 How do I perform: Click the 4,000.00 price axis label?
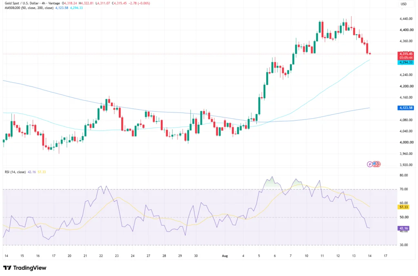(407, 142)
